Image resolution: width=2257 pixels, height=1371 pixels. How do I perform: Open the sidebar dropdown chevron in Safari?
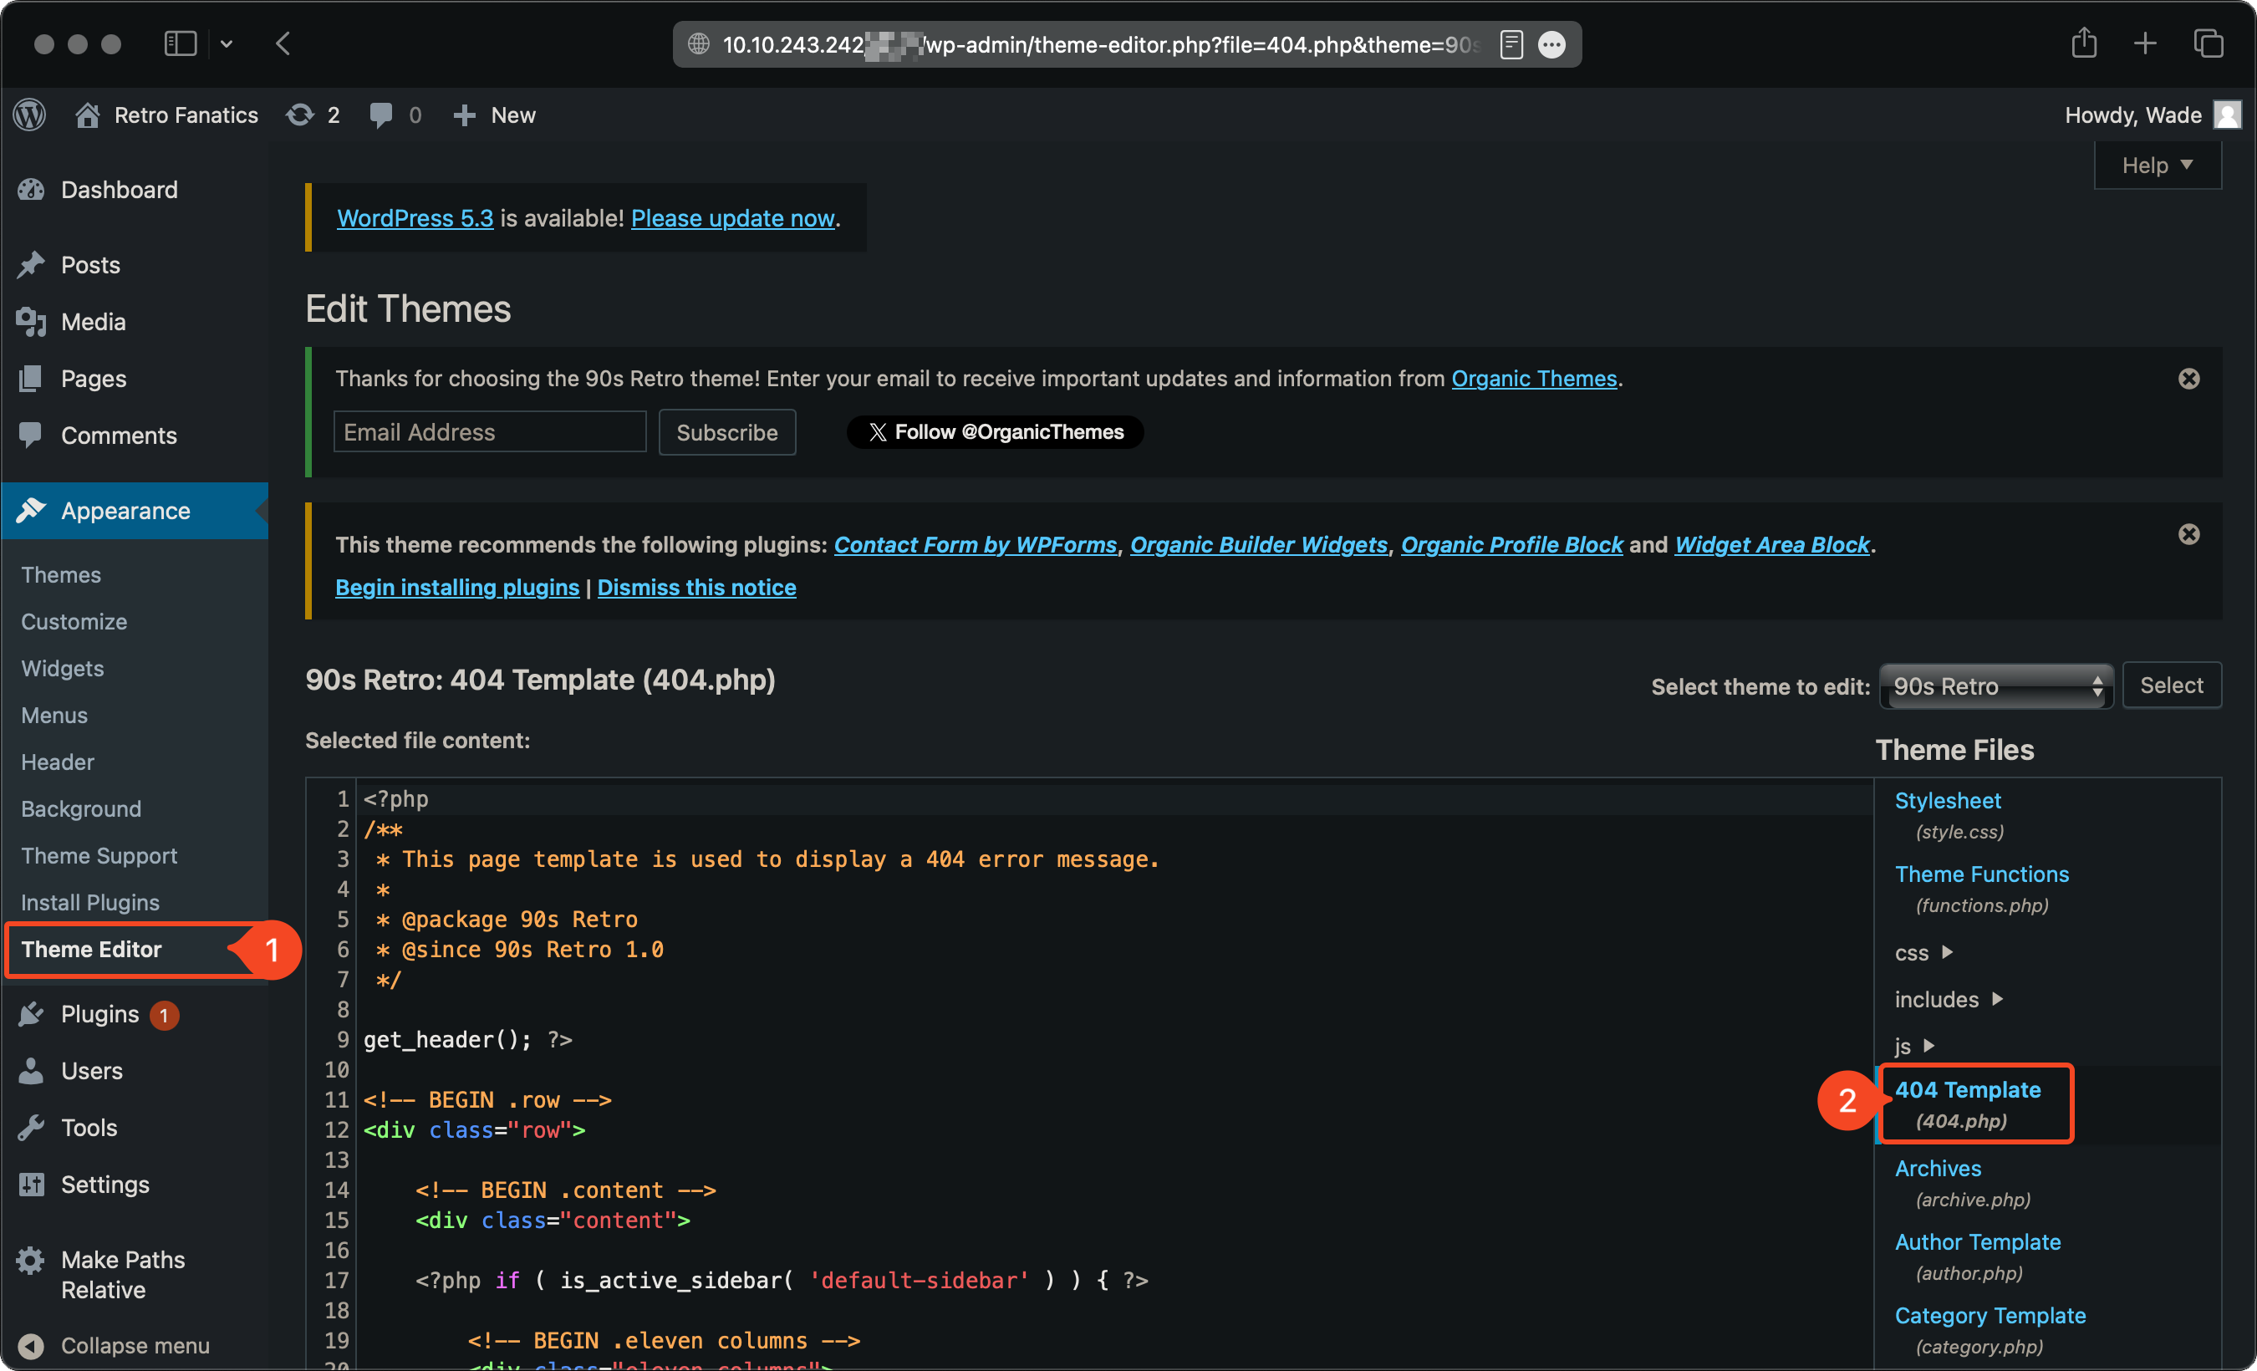227,44
